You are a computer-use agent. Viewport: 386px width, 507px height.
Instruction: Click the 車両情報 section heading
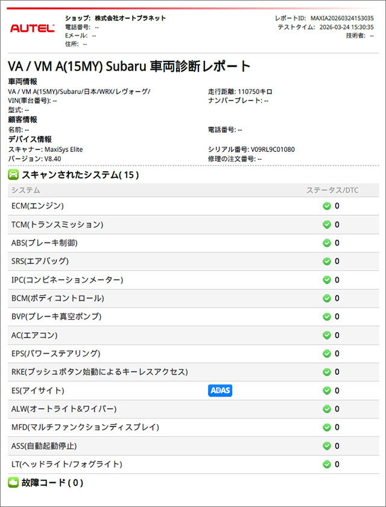tap(22, 82)
